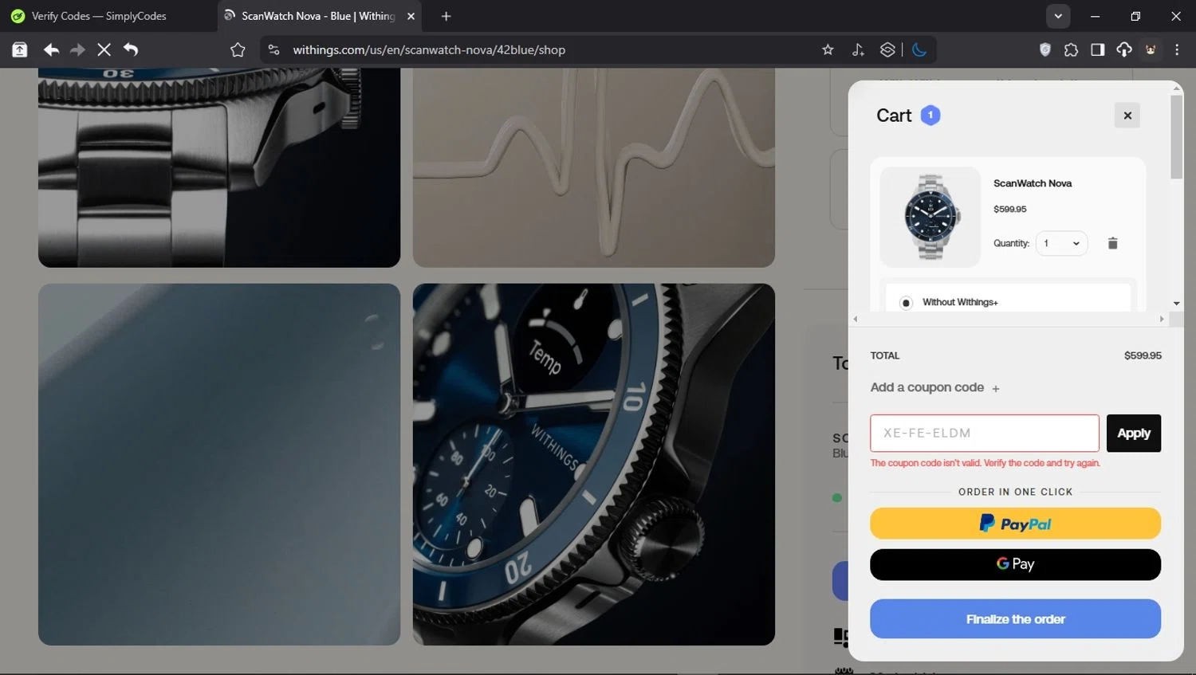Viewport: 1196px width, 675px height.
Task: Close the ScanWatch Nova tab
Action: pyautogui.click(x=411, y=16)
